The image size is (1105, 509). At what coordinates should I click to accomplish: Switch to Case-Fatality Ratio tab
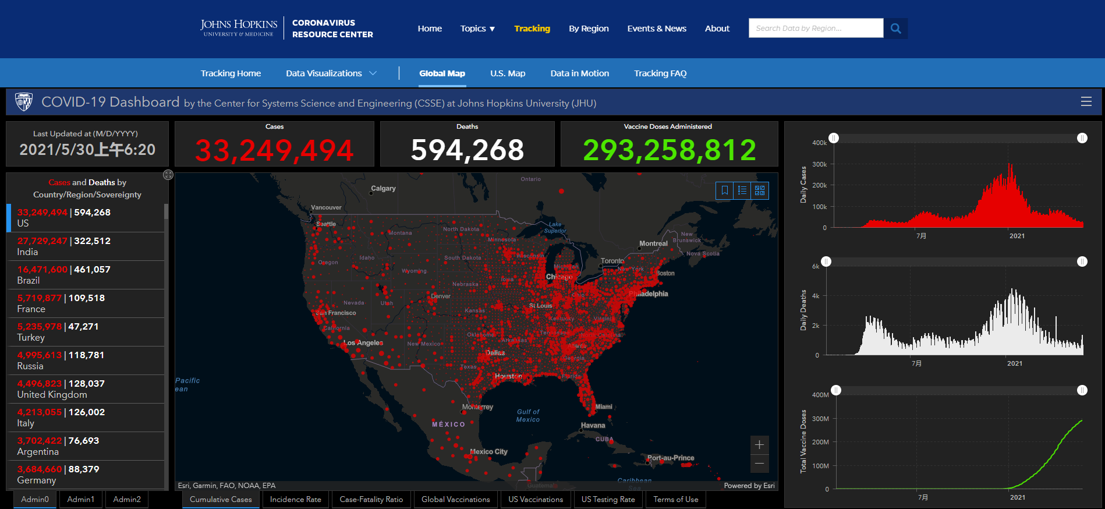(371, 500)
